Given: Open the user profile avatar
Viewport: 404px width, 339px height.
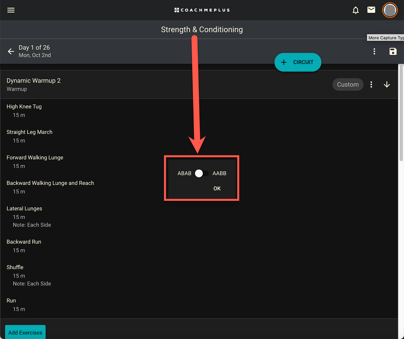Looking at the screenshot, I should (390, 10).
